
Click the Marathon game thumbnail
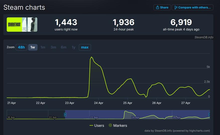pyautogui.click(x=22, y=25)
